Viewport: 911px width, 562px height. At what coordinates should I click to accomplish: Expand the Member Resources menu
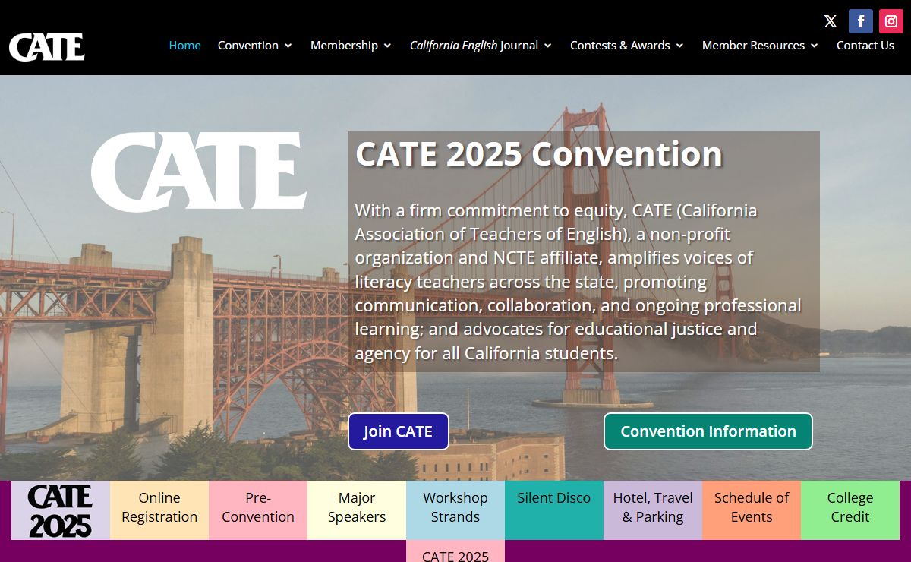tap(760, 46)
